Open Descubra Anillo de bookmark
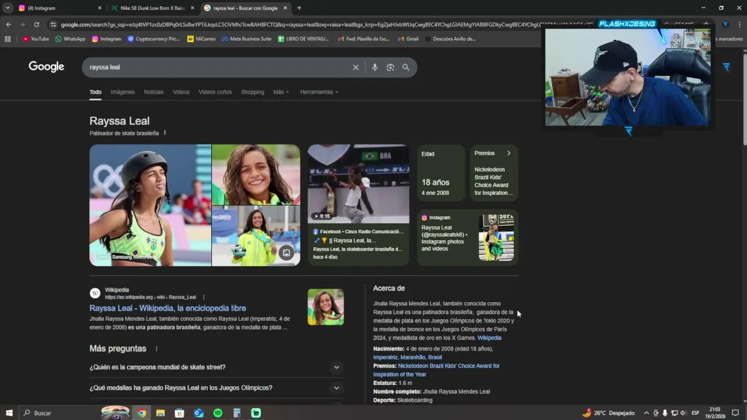 pos(450,39)
